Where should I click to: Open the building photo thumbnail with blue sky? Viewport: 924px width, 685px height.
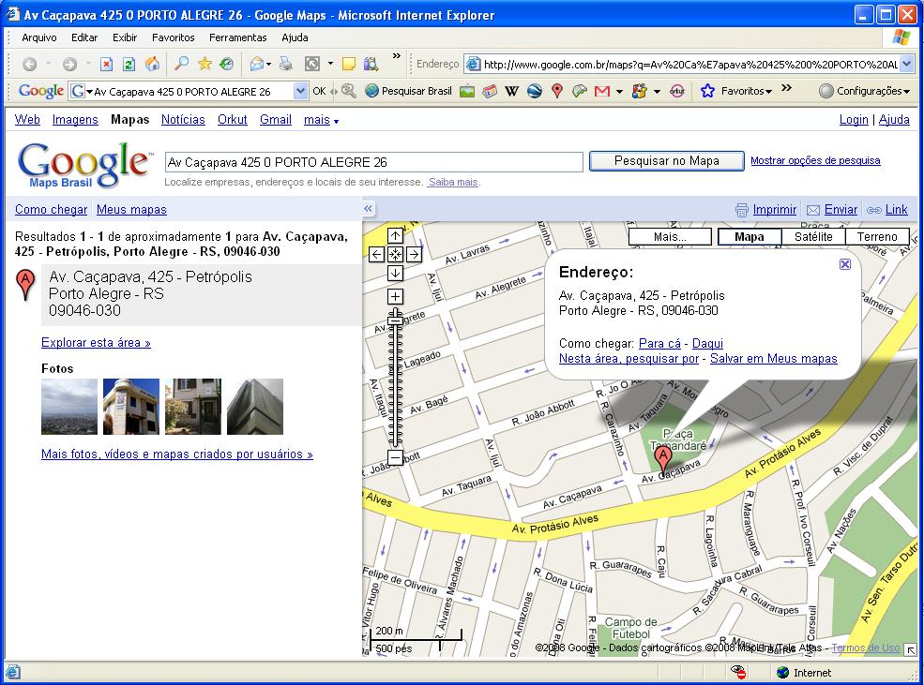(x=130, y=407)
